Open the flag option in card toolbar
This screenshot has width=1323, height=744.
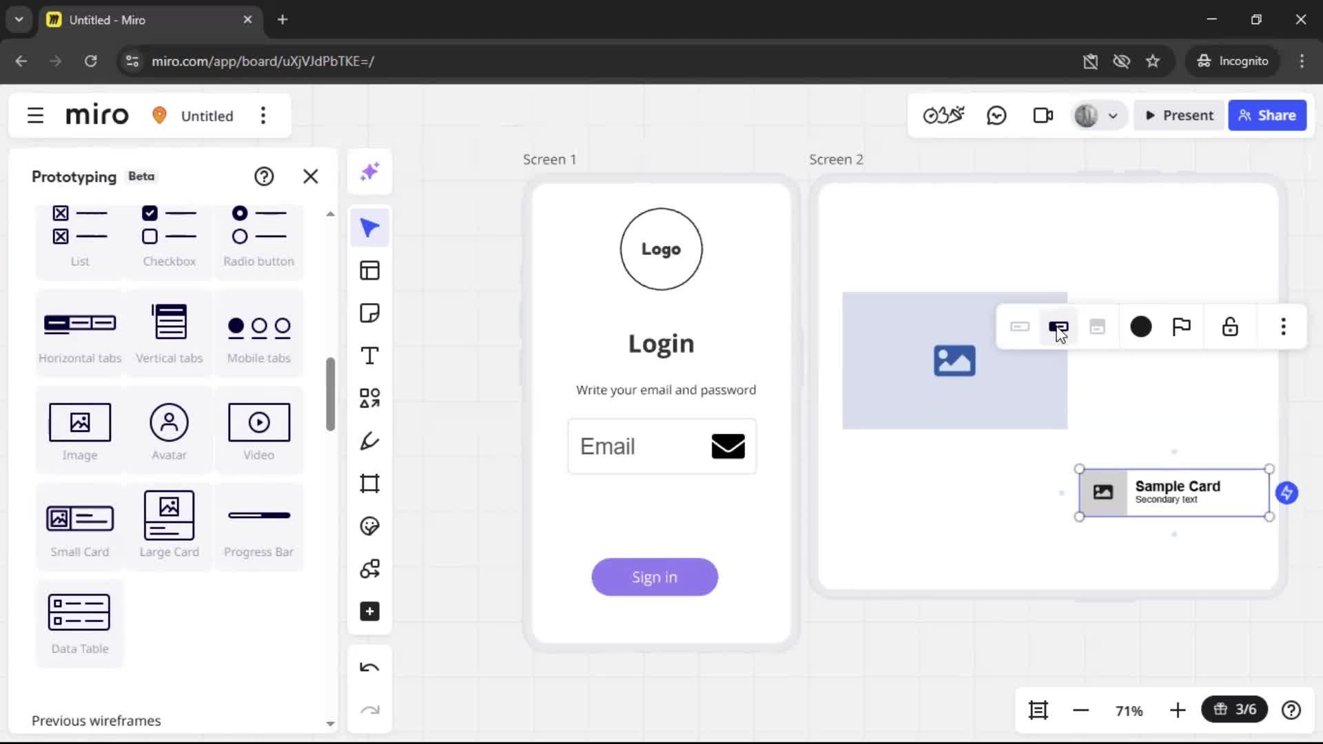tap(1182, 327)
